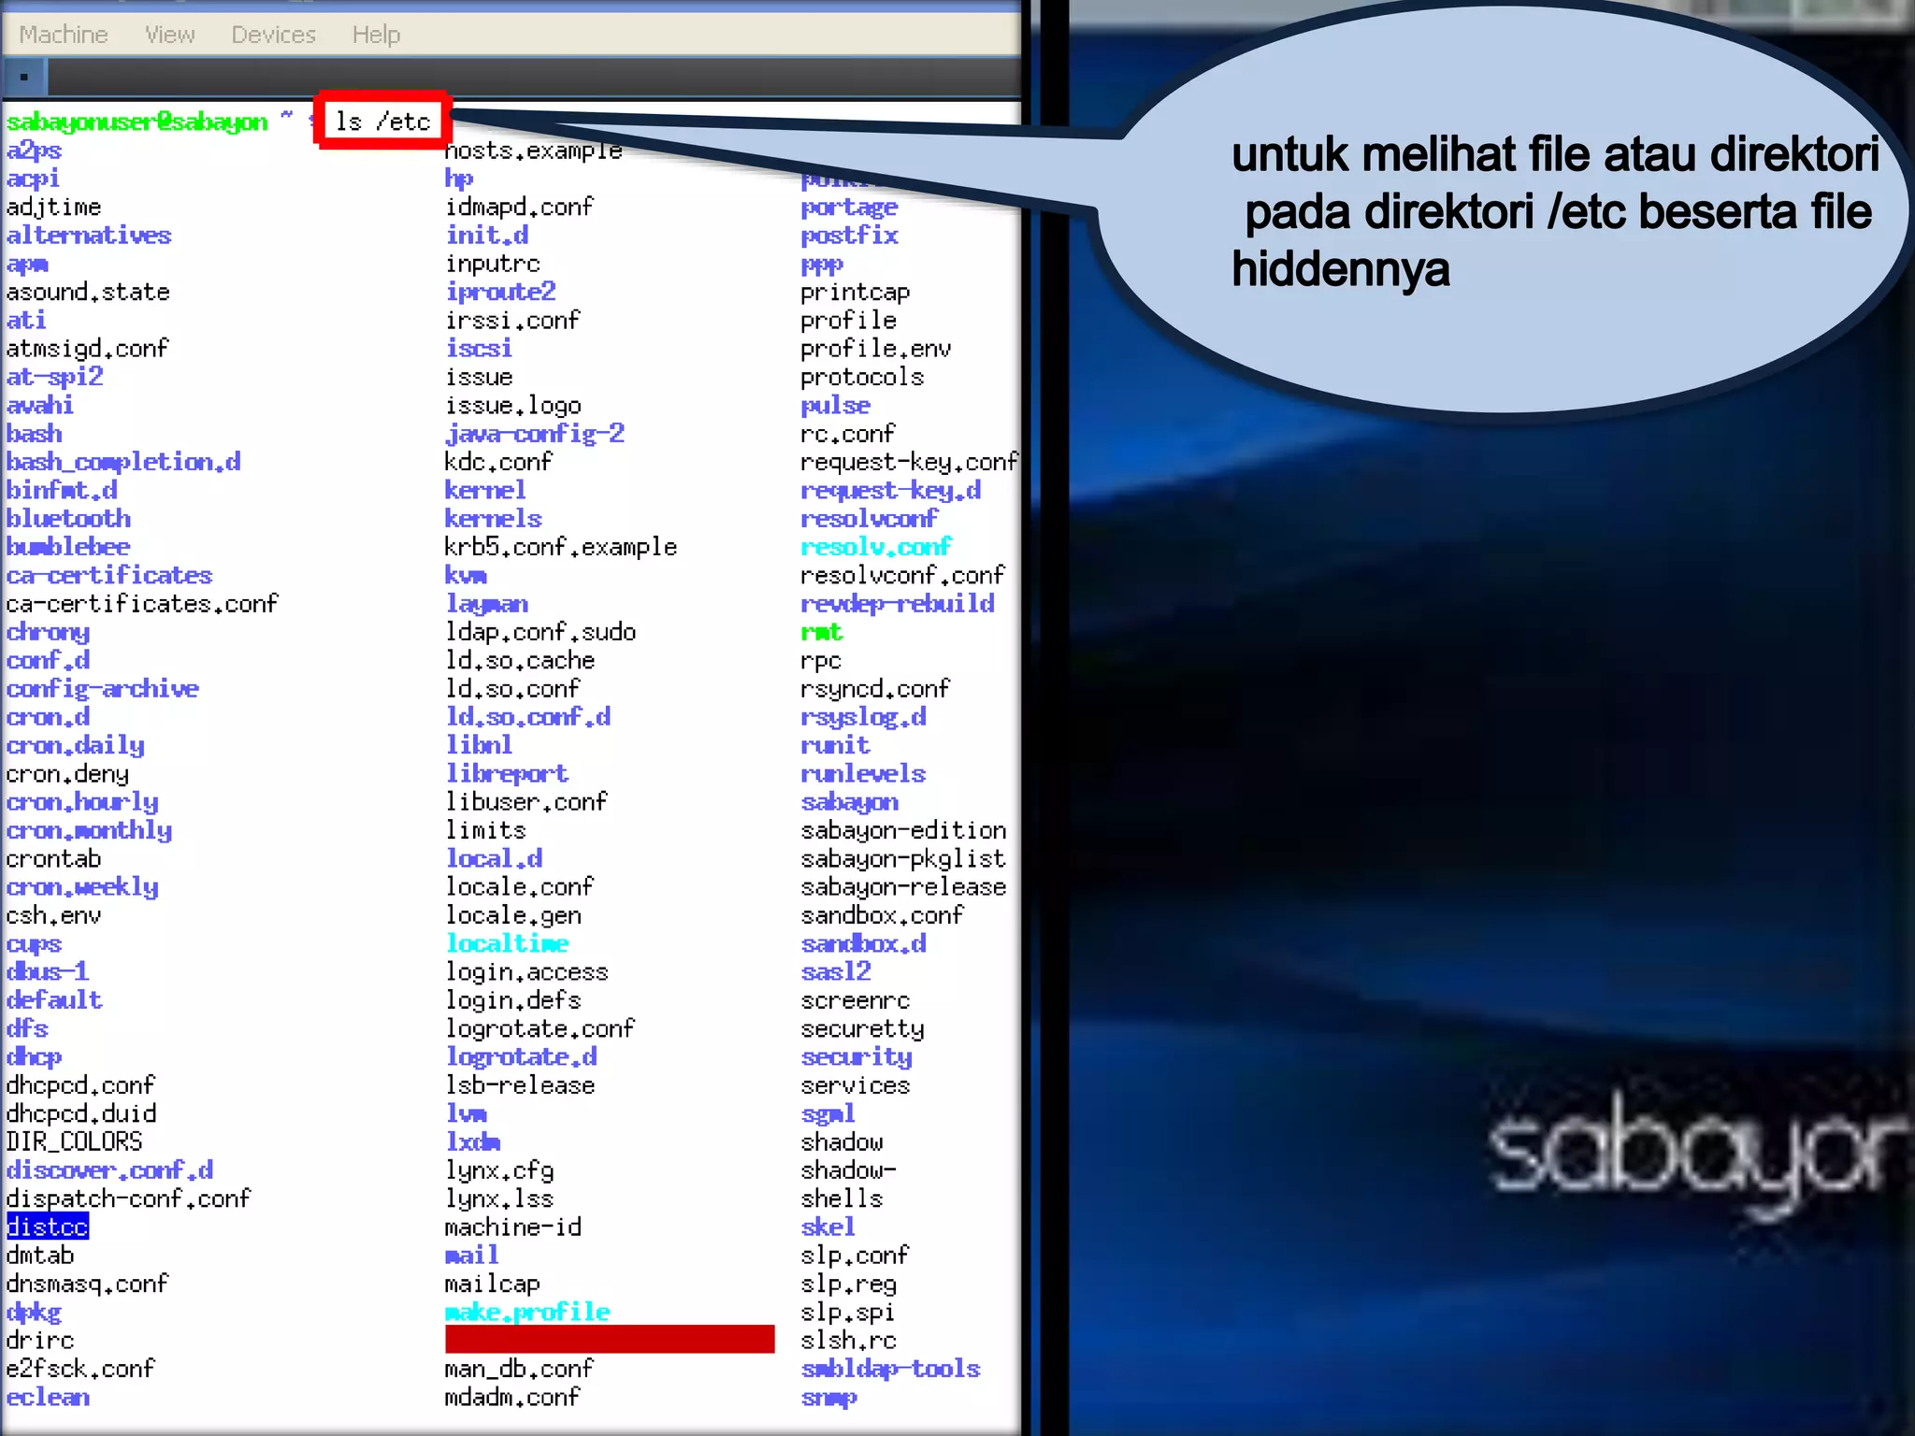The image size is (1915, 1436).
Task: Open the Help menu
Action: pos(376,35)
